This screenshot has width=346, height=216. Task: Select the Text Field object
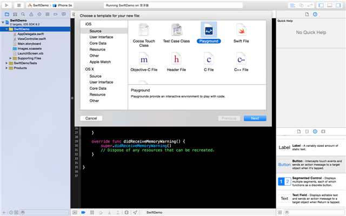[x=311, y=198]
